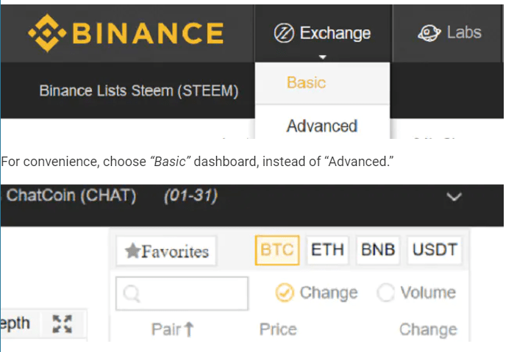528x352 pixels.
Task: Sort by Pair using the arrow
Action: 189,329
